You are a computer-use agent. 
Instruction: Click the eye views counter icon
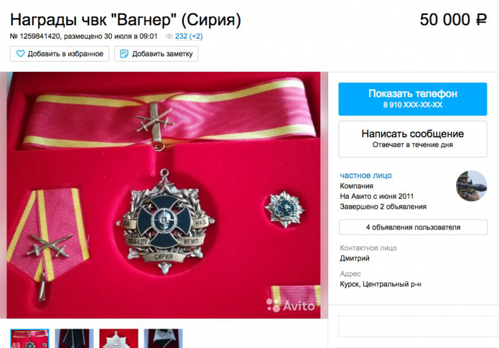pyautogui.click(x=170, y=36)
